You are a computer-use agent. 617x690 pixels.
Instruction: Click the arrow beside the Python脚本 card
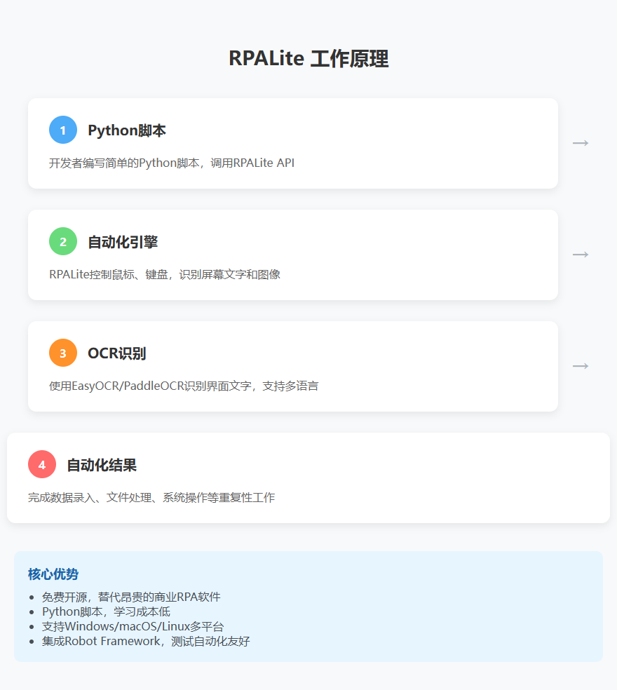pyautogui.click(x=581, y=143)
